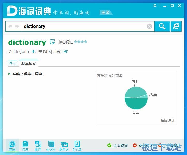The image size is (187, 155).
Task: Add dictionary to the vocabulary notebook
Action: point(53,42)
